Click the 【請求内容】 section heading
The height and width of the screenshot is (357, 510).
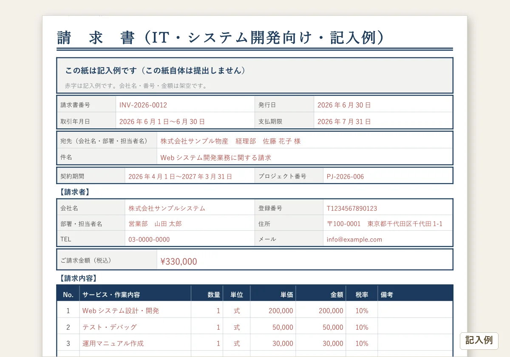pos(79,278)
